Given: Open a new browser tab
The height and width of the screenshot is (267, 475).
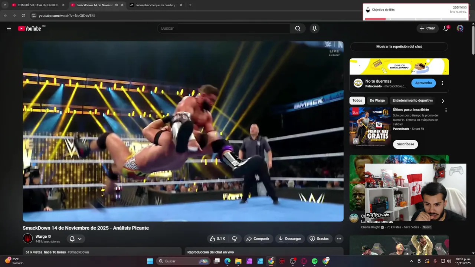Looking at the screenshot, I should pyautogui.click(x=190, y=5).
